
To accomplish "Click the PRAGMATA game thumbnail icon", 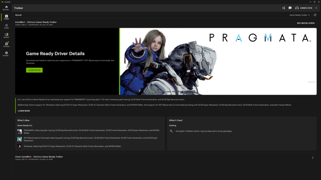I will click(x=19, y=132).
